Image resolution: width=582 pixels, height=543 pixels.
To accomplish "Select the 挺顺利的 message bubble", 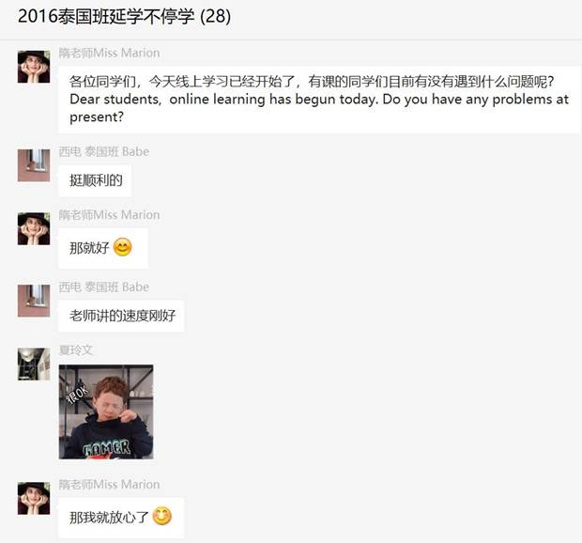I will (x=95, y=180).
